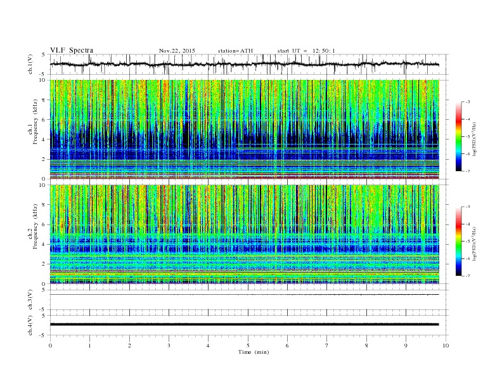Click the "8" kHz tick of ch.2 spectrogram
This screenshot has width=502, height=388.
pyautogui.click(x=44, y=205)
